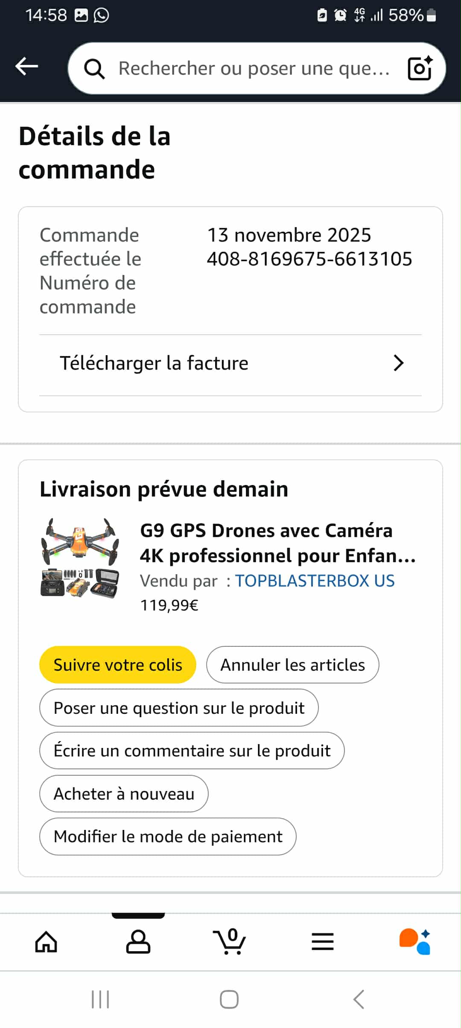Choose Modifier le mode de paiement
This screenshot has height=1028, width=461.
pos(168,836)
